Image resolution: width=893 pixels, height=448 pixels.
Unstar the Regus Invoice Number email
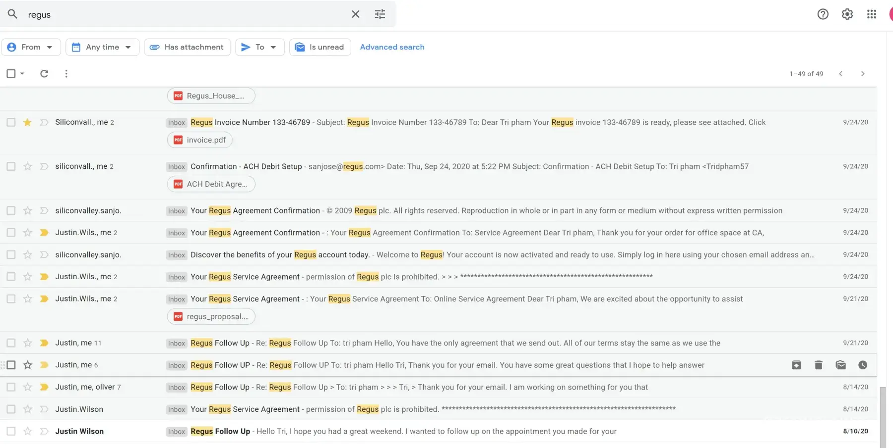27,122
